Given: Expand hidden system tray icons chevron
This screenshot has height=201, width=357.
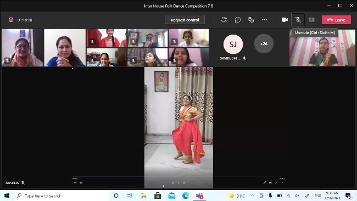Looking at the screenshot, I should (x=253, y=196).
